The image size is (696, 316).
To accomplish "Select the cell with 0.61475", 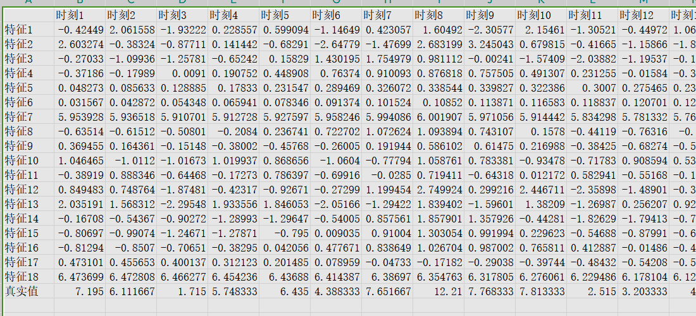I will pyautogui.click(x=490, y=146).
